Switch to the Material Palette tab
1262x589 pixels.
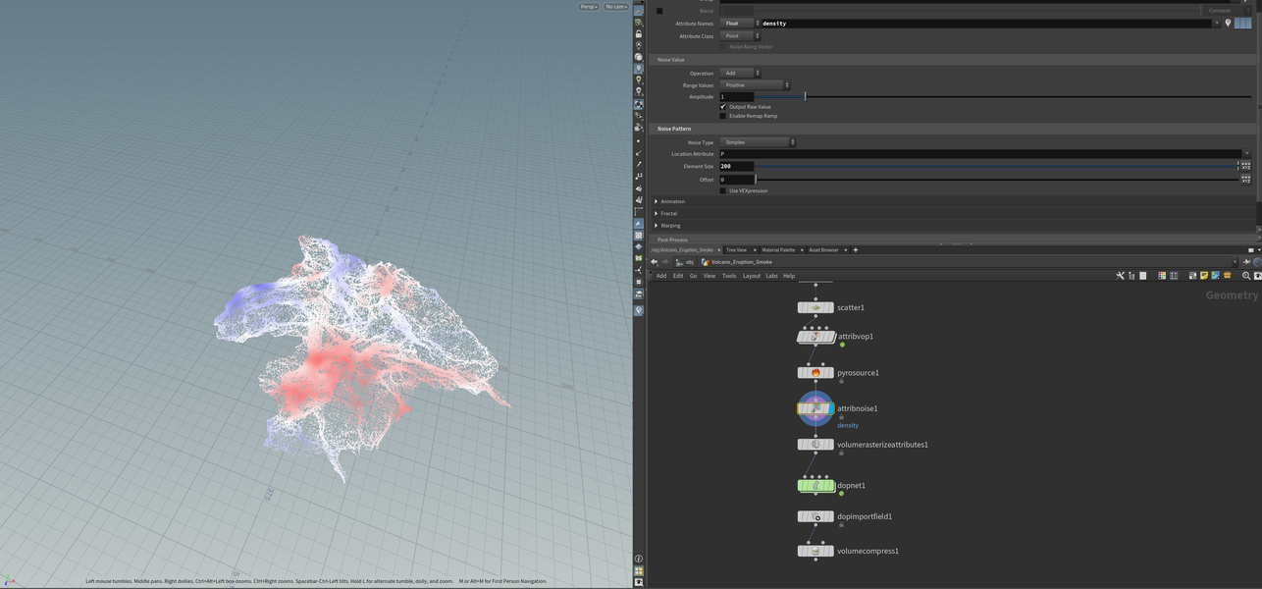click(778, 250)
